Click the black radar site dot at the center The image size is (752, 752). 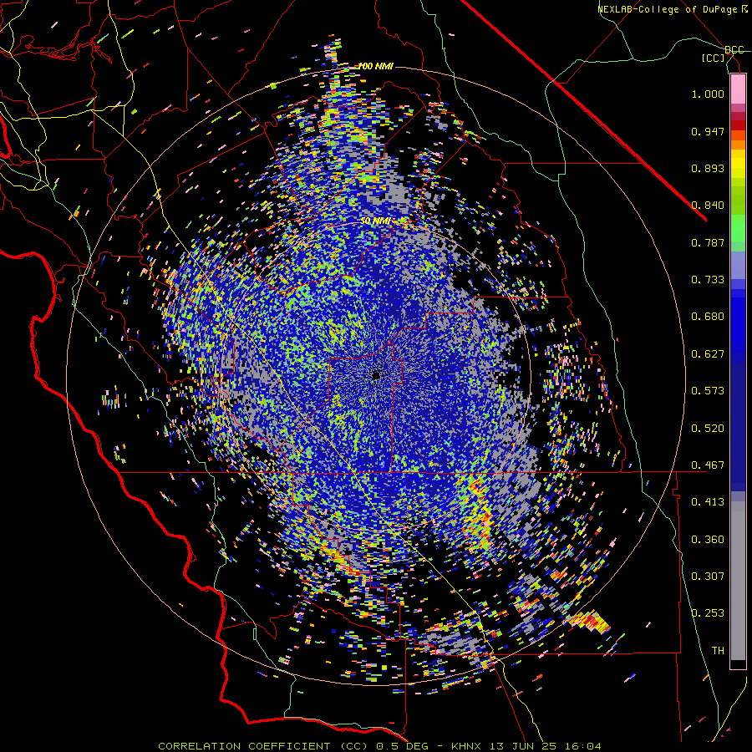pos(376,375)
